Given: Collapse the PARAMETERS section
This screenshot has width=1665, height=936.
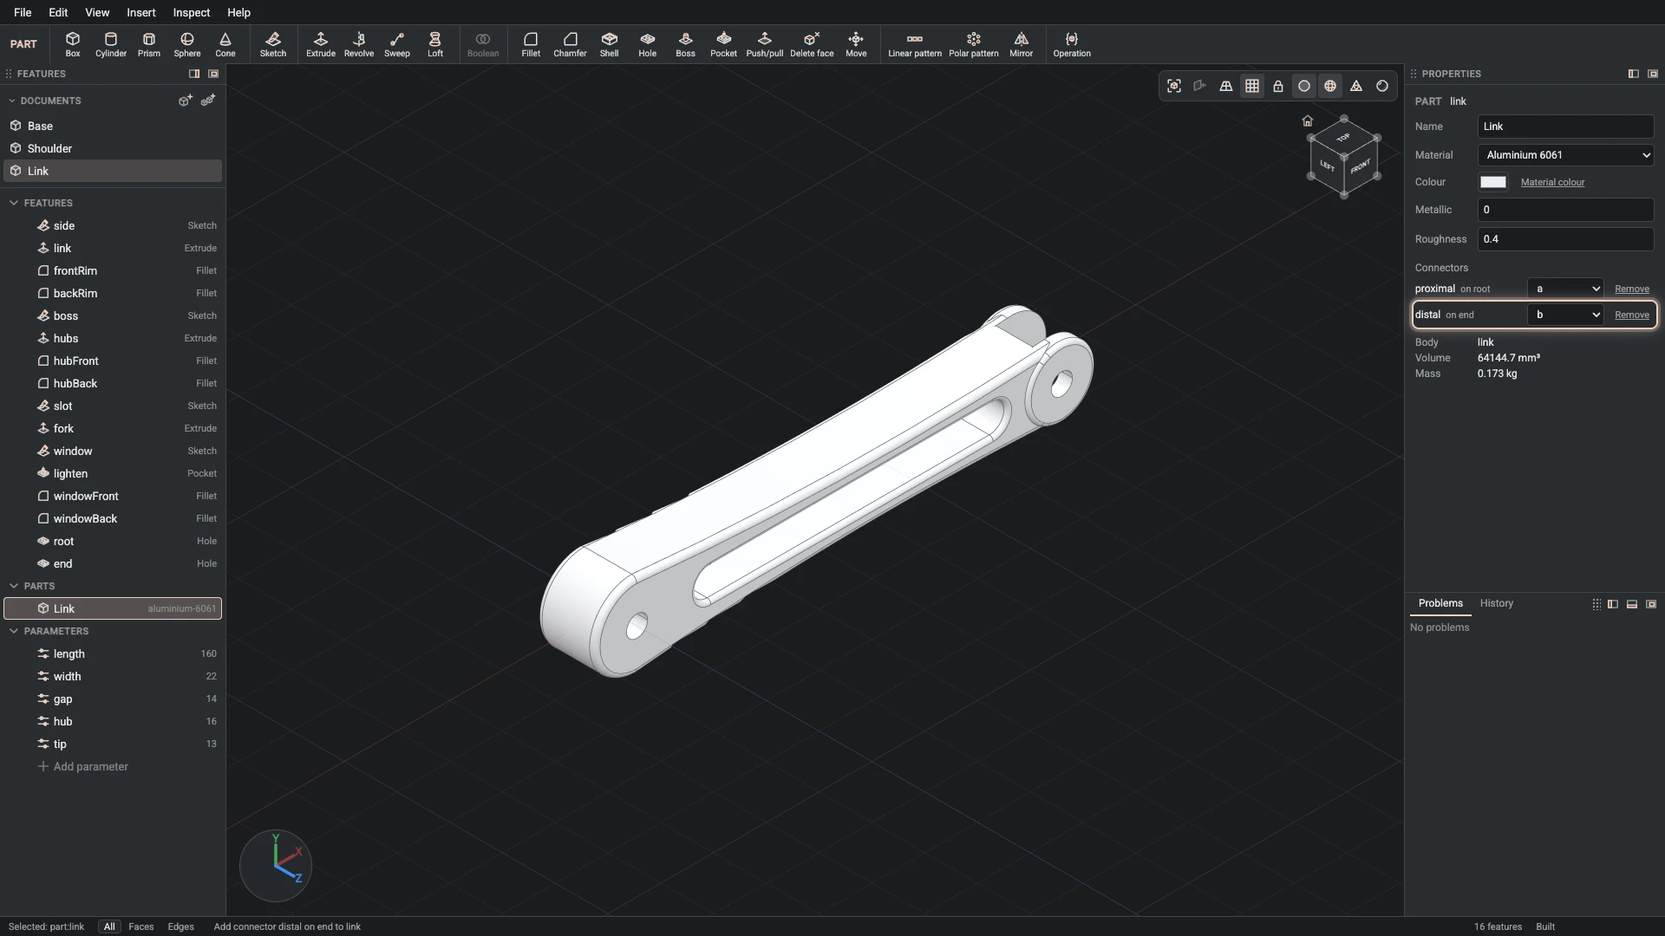Looking at the screenshot, I should point(14,631).
